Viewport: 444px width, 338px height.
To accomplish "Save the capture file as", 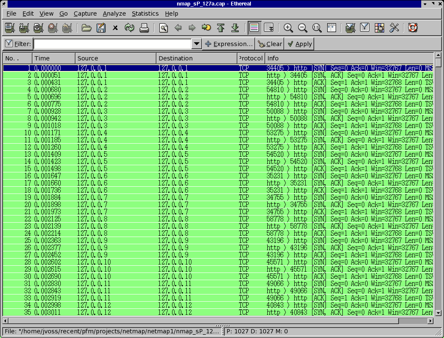I will point(101,27).
